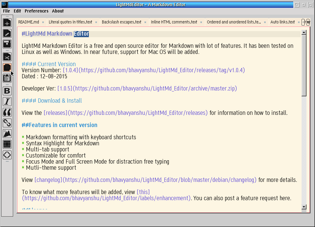Apply italic formatting with the I icon
This screenshot has width=315, height=227.
7,101
